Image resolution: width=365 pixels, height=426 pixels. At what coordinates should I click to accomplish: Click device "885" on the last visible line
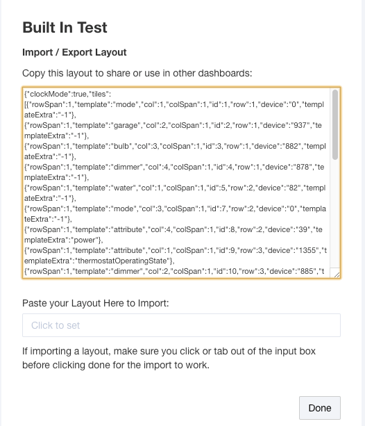(x=305, y=271)
